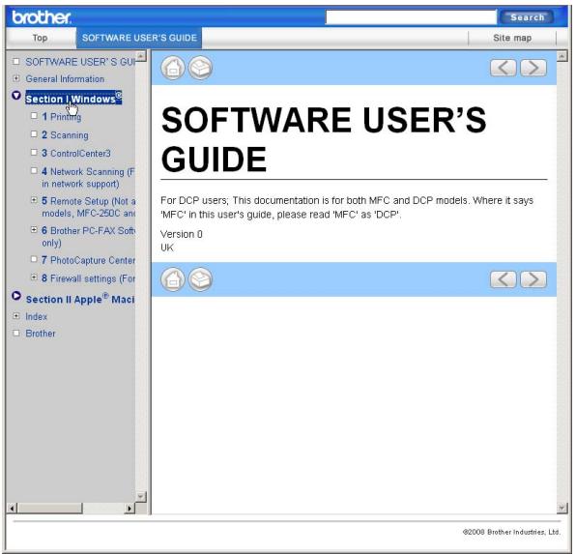Open chapter 6 Brother PC-FAX Software
The height and width of the screenshot is (554, 576).
[x=88, y=236]
